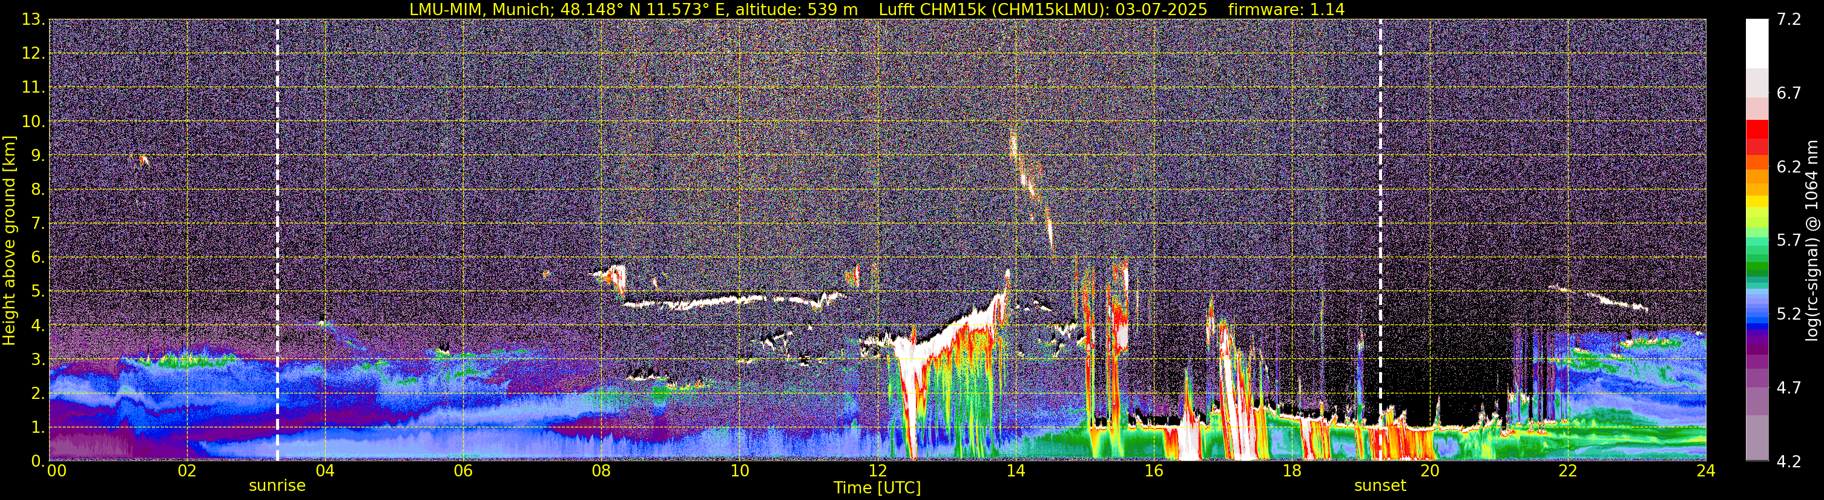Screen dimensions: 1824x500
Task: Click the '1.' tick on the height axis
Action: [x=38, y=427]
